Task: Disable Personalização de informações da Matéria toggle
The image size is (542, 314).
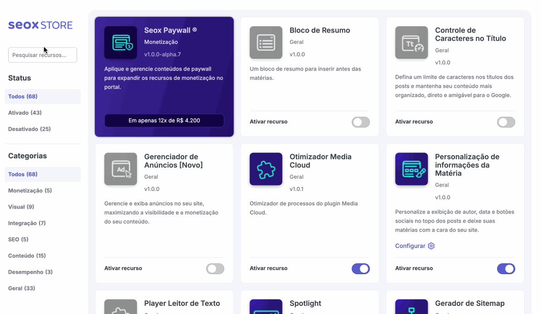Action: 506,268
